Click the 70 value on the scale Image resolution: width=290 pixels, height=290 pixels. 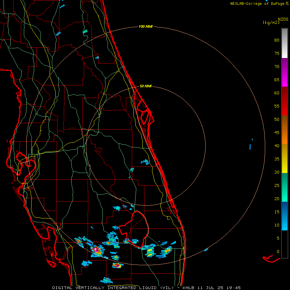coord(277,67)
